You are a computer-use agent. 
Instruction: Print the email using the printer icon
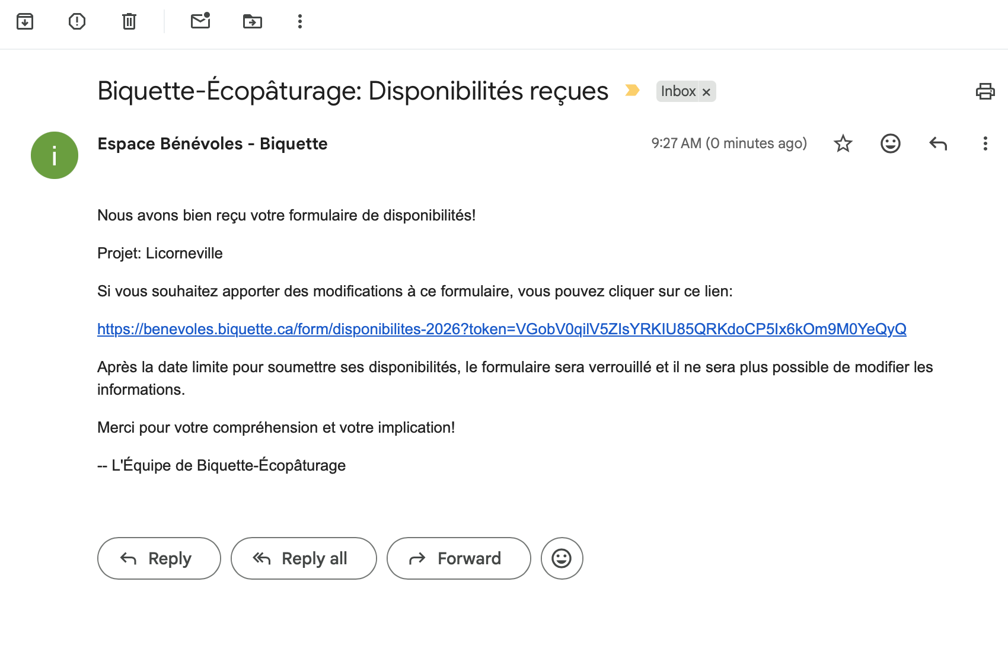click(985, 91)
